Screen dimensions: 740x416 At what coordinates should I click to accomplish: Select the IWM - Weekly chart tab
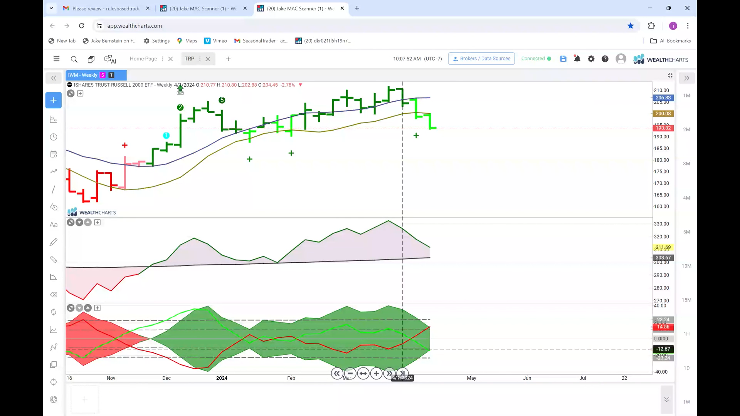coord(96,75)
